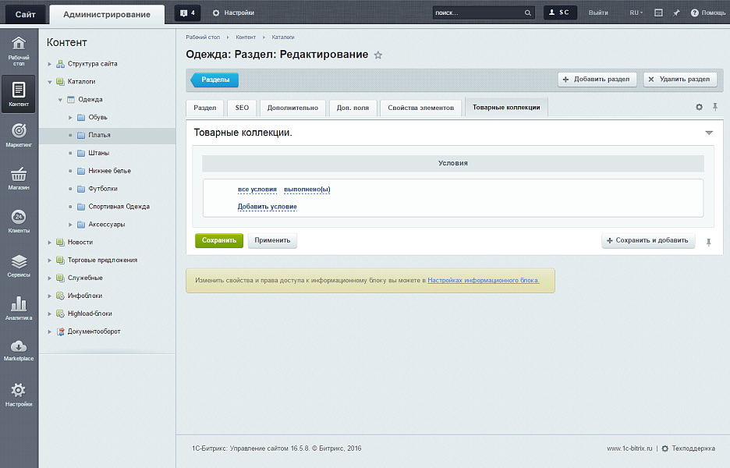This screenshot has width=730, height=468.
Task: Open the Клиенты section in sidebar
Action: click(x=17, y=219)
